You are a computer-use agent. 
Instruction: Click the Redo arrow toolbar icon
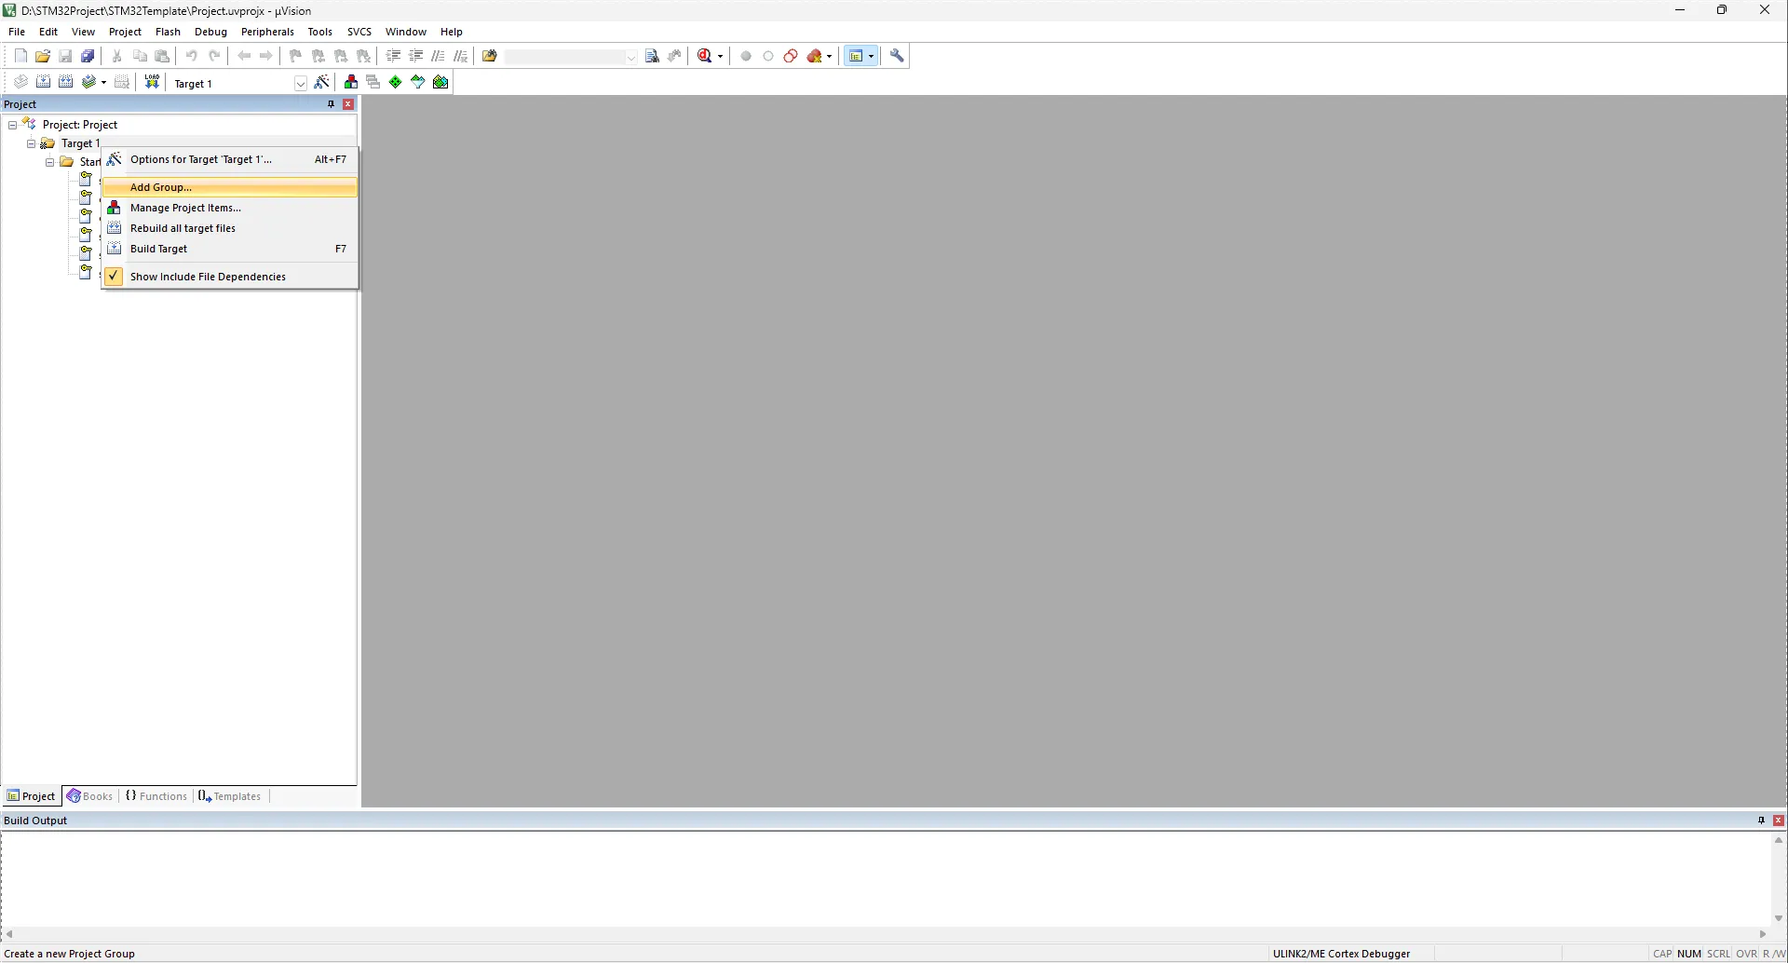pyautogui.click(x=214, y=56)
